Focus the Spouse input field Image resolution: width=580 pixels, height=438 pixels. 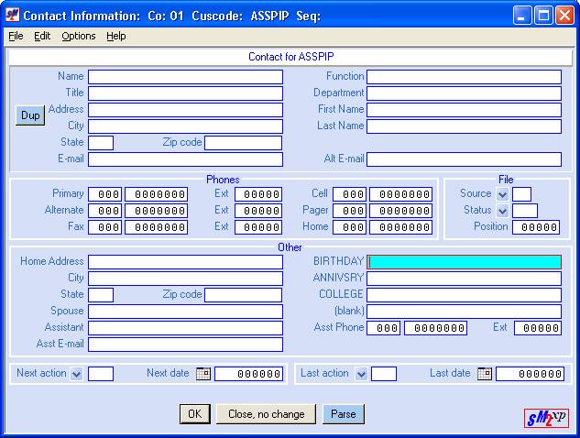pos(185,312)
